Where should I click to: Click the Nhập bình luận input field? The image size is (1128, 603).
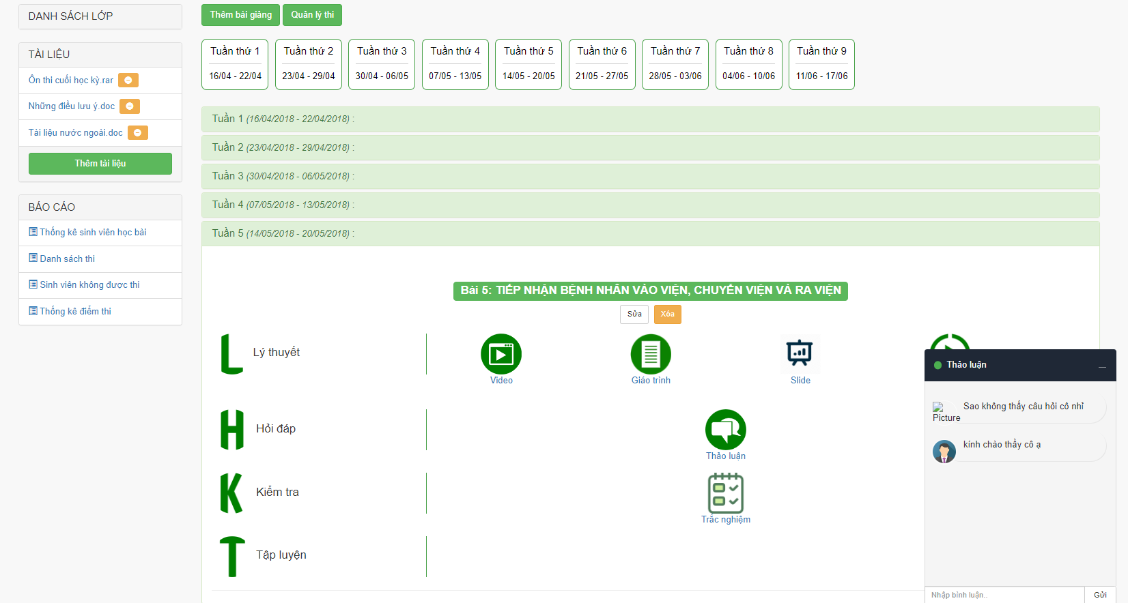(x=1004, y=595)
